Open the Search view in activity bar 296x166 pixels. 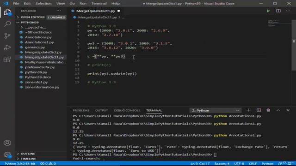click(7, 24)
